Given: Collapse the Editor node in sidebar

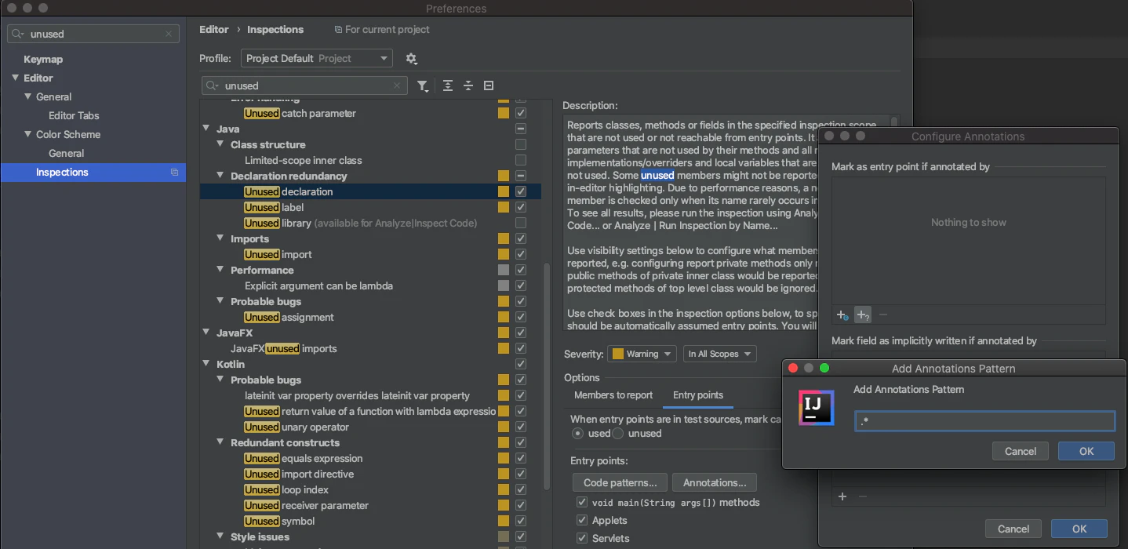Looking at the screenshot, I should point(15,78).
